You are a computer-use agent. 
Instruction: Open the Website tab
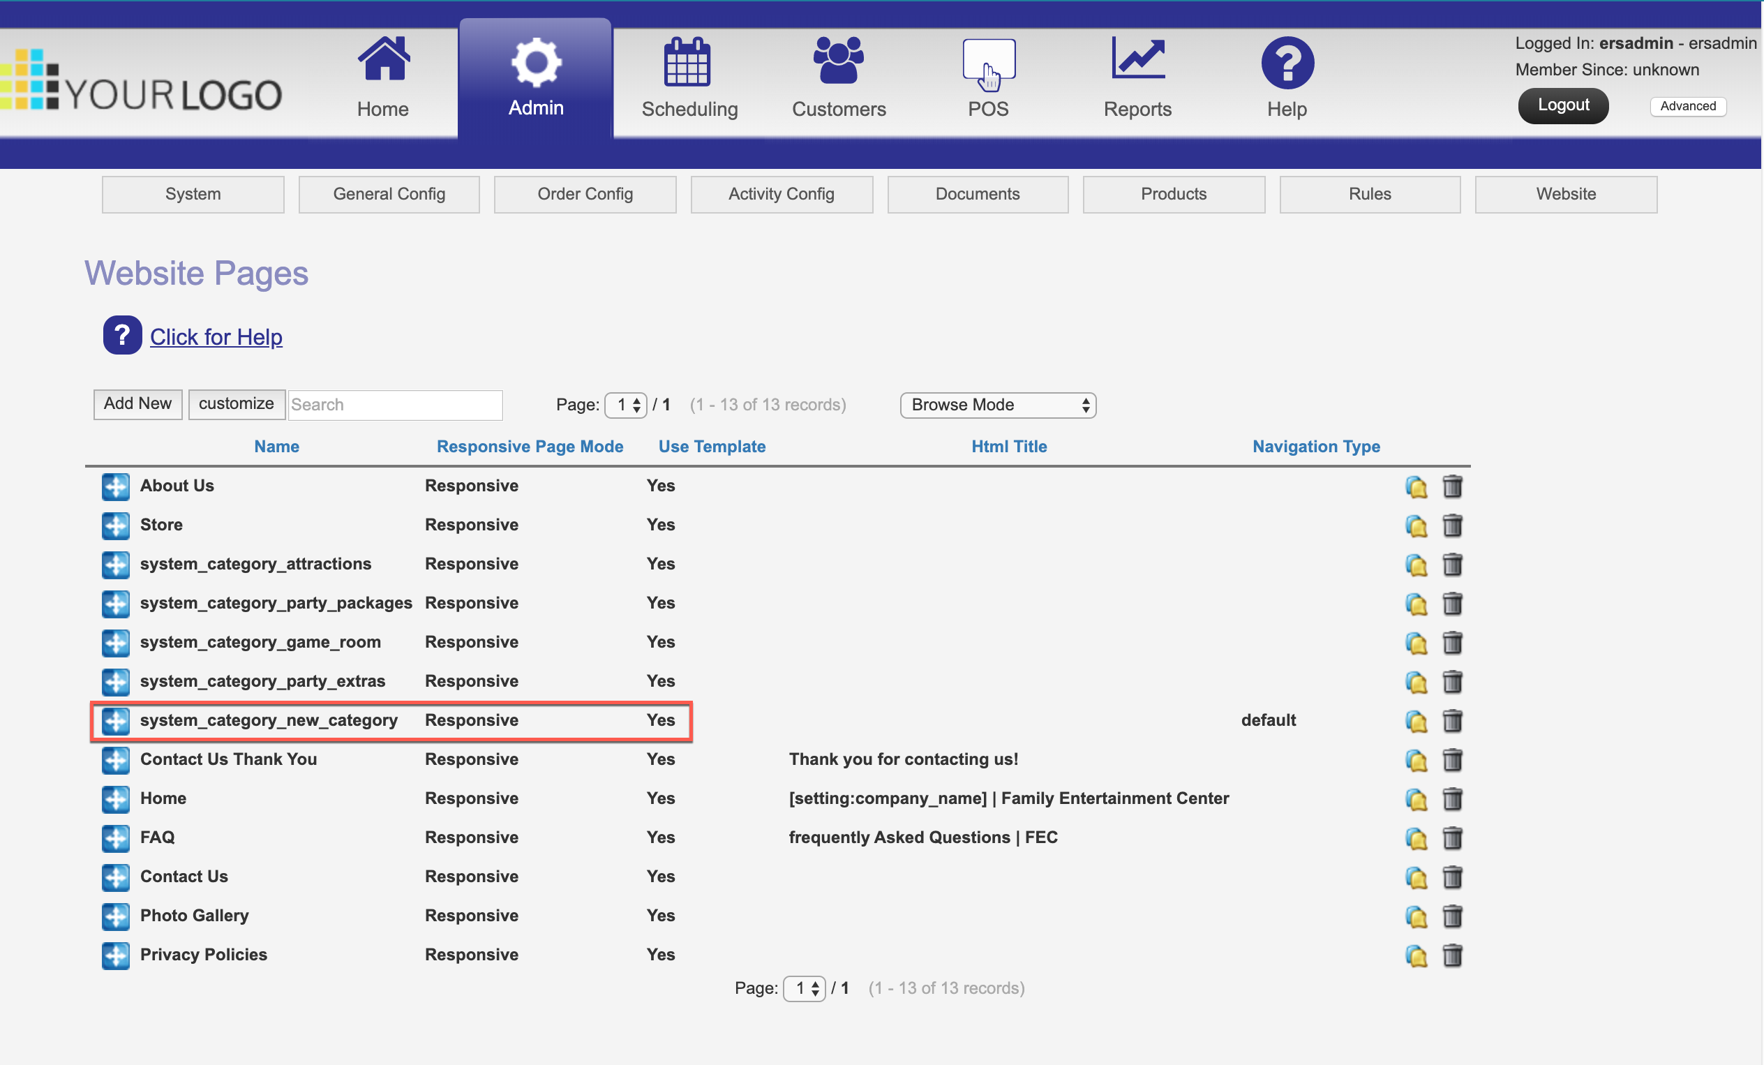click(1567, 194)
